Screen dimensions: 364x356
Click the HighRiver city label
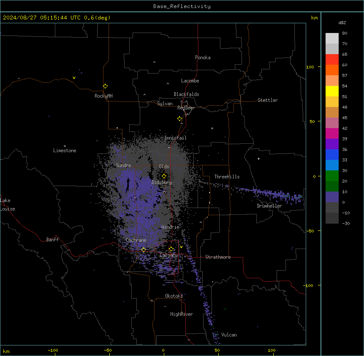[x=182, y=314]
